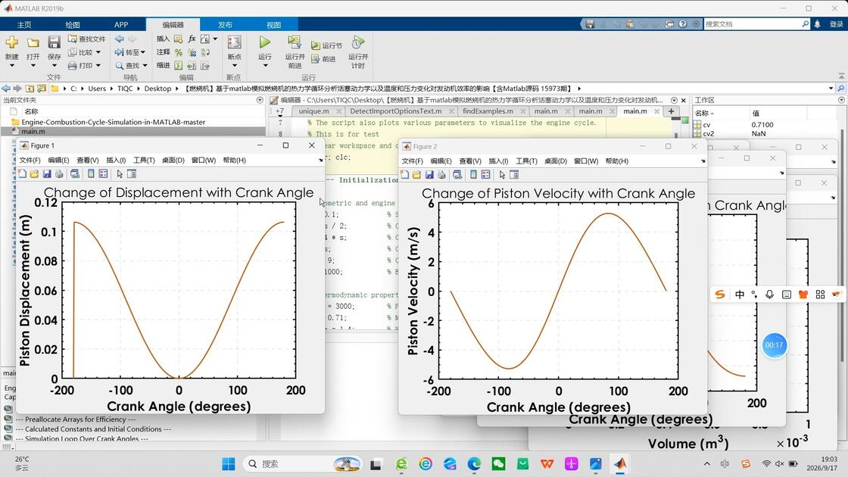Click the fx insert function icon
Screen dimensions: 848x477
click(x=192, y=39)
